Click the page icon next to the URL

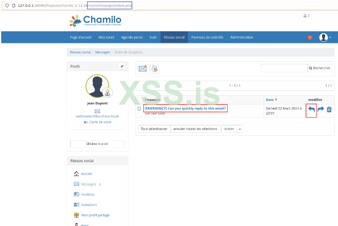coord(14,6)
